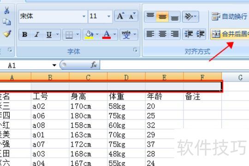Screen dimensions: 249x166
Task: Open the font size 11 dropdown
Action: click(x=109, y=16)
